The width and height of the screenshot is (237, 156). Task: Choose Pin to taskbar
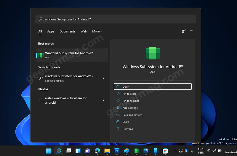153,101
